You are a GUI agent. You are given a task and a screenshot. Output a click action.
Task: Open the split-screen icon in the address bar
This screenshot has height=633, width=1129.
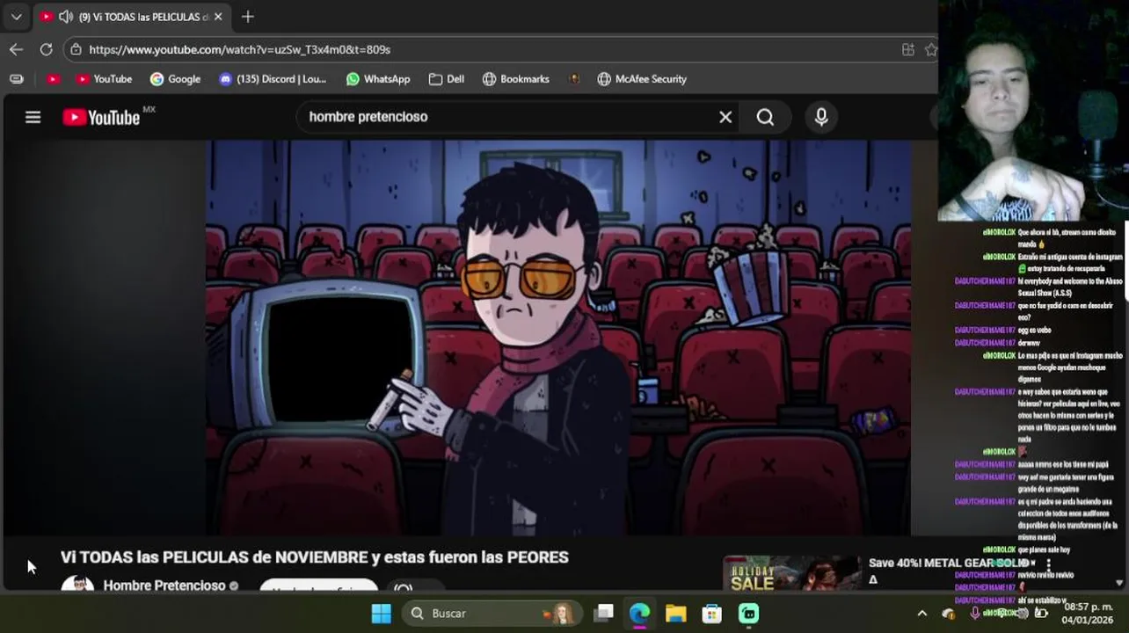click(908, 49)
